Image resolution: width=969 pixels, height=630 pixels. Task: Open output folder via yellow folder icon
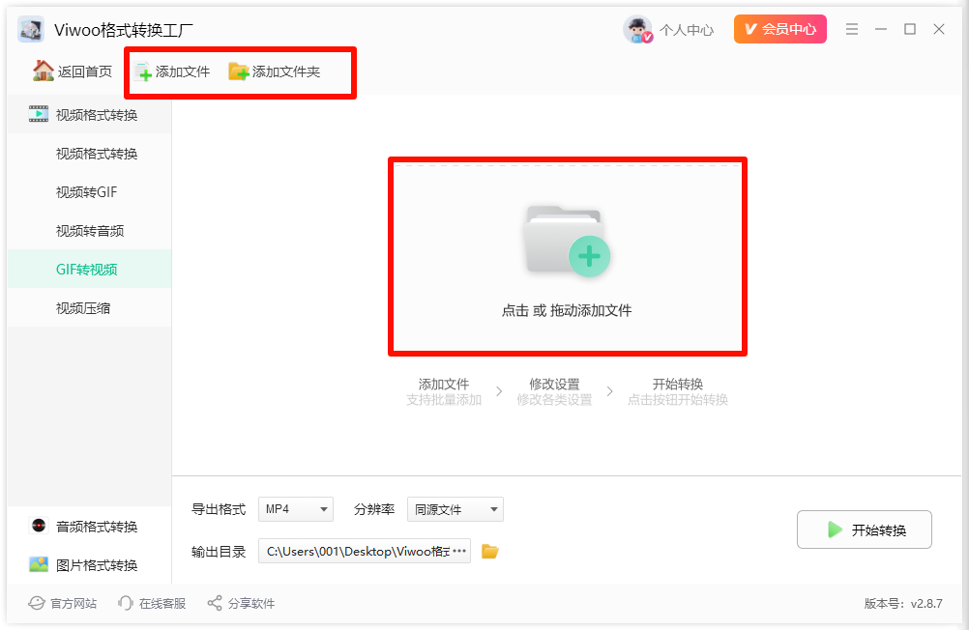tap(490, 551)
